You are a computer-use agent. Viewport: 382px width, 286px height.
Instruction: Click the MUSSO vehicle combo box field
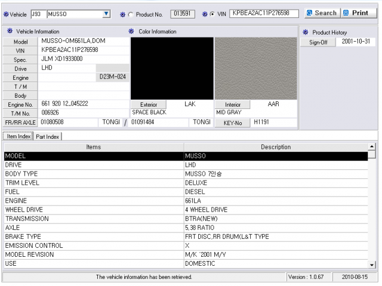coord(78,14)
